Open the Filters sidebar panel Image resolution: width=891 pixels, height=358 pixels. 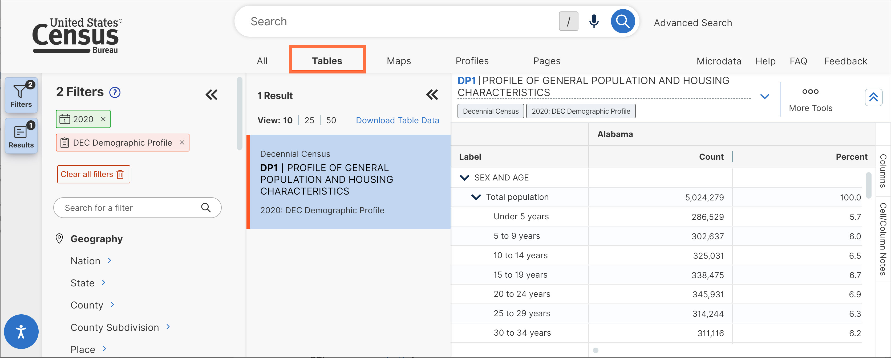coord(21,95)
